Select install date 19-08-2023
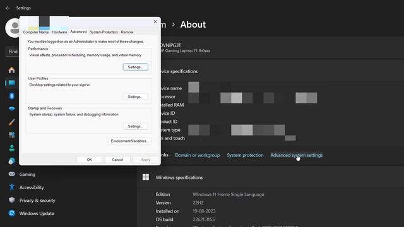This screenshot has height=227, width=404. tap(204, 211)
